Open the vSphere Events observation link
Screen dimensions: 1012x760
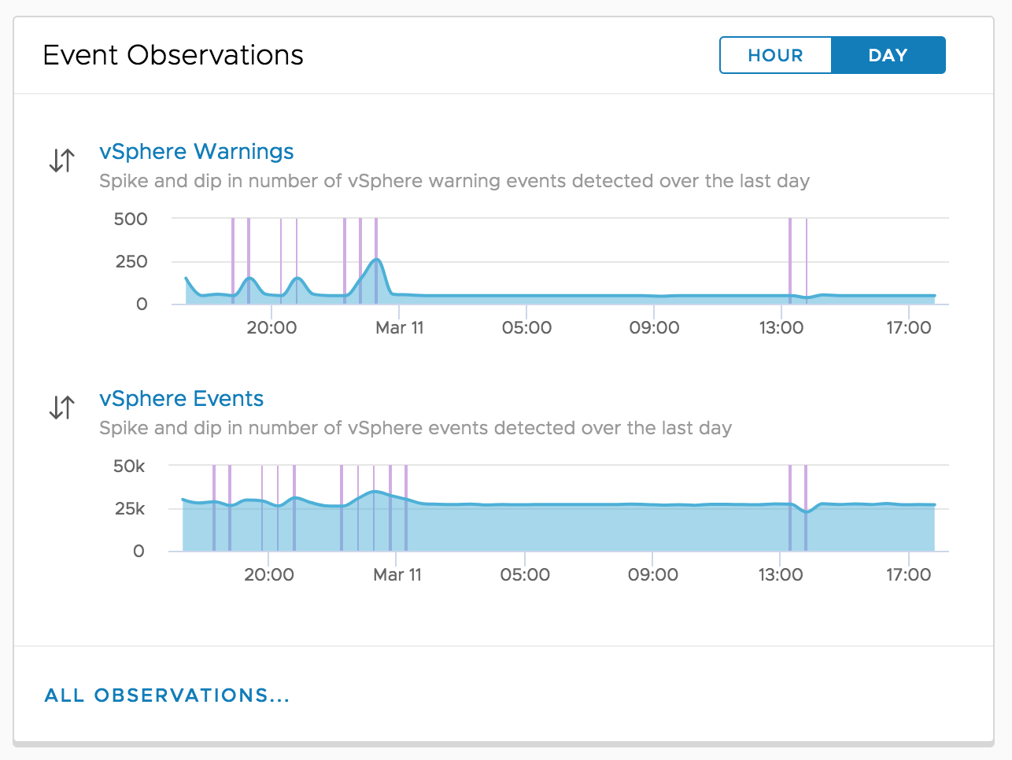click(181, 398)
